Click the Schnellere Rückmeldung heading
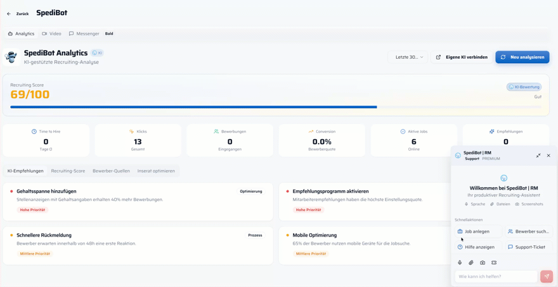The height and width of the screenshot is (287, 558). 44,235
